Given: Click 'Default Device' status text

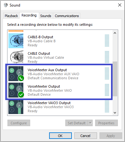Looking at the screenshot, I should pyautogui.click(x=39, y=94).
